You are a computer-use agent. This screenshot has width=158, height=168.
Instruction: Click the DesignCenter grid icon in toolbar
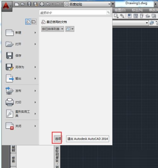coord(136,16)
